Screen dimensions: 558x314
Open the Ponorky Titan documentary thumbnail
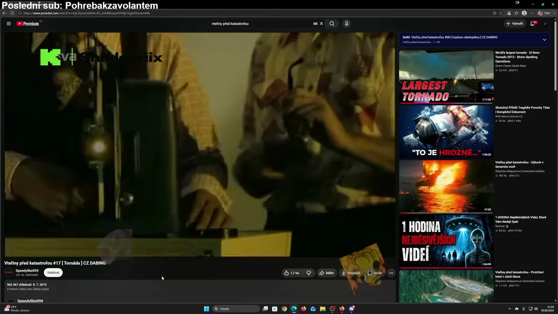click(x=446, y=131)
